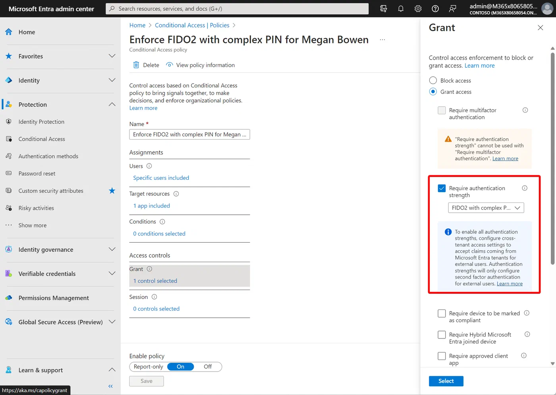This screenshot has height=395, width=556.
Task: Expand Identity governance section
Action: [112, 249]
